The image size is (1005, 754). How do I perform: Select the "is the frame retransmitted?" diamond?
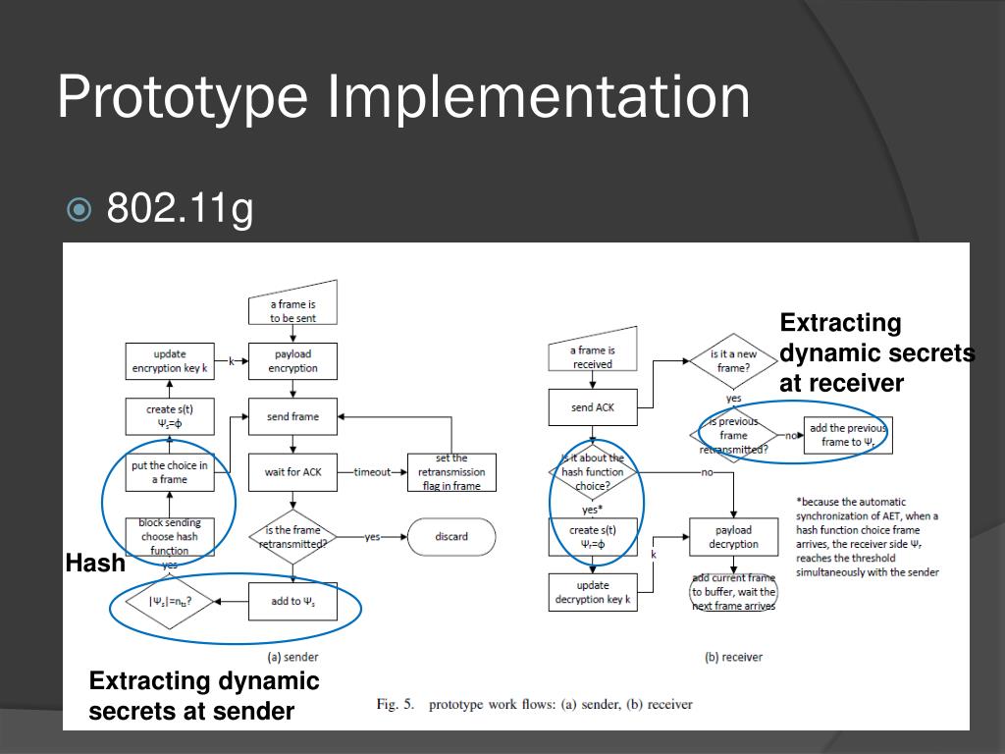(292, 537)
